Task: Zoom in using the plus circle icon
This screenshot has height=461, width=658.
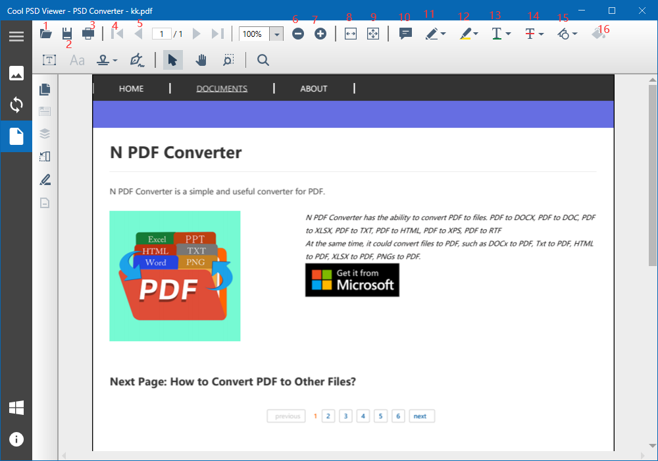Action: pyautogui.click(x=320, y=34)
